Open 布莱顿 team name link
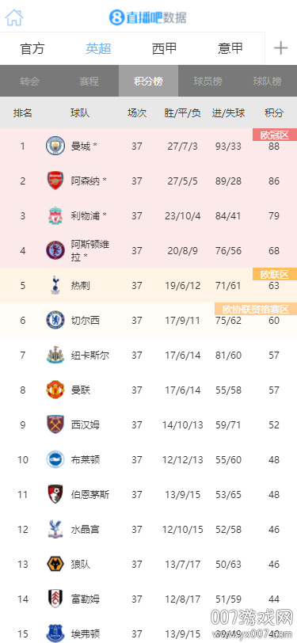Image resolution: width=297 pixels, height=643 pixels. coord(85,460)
